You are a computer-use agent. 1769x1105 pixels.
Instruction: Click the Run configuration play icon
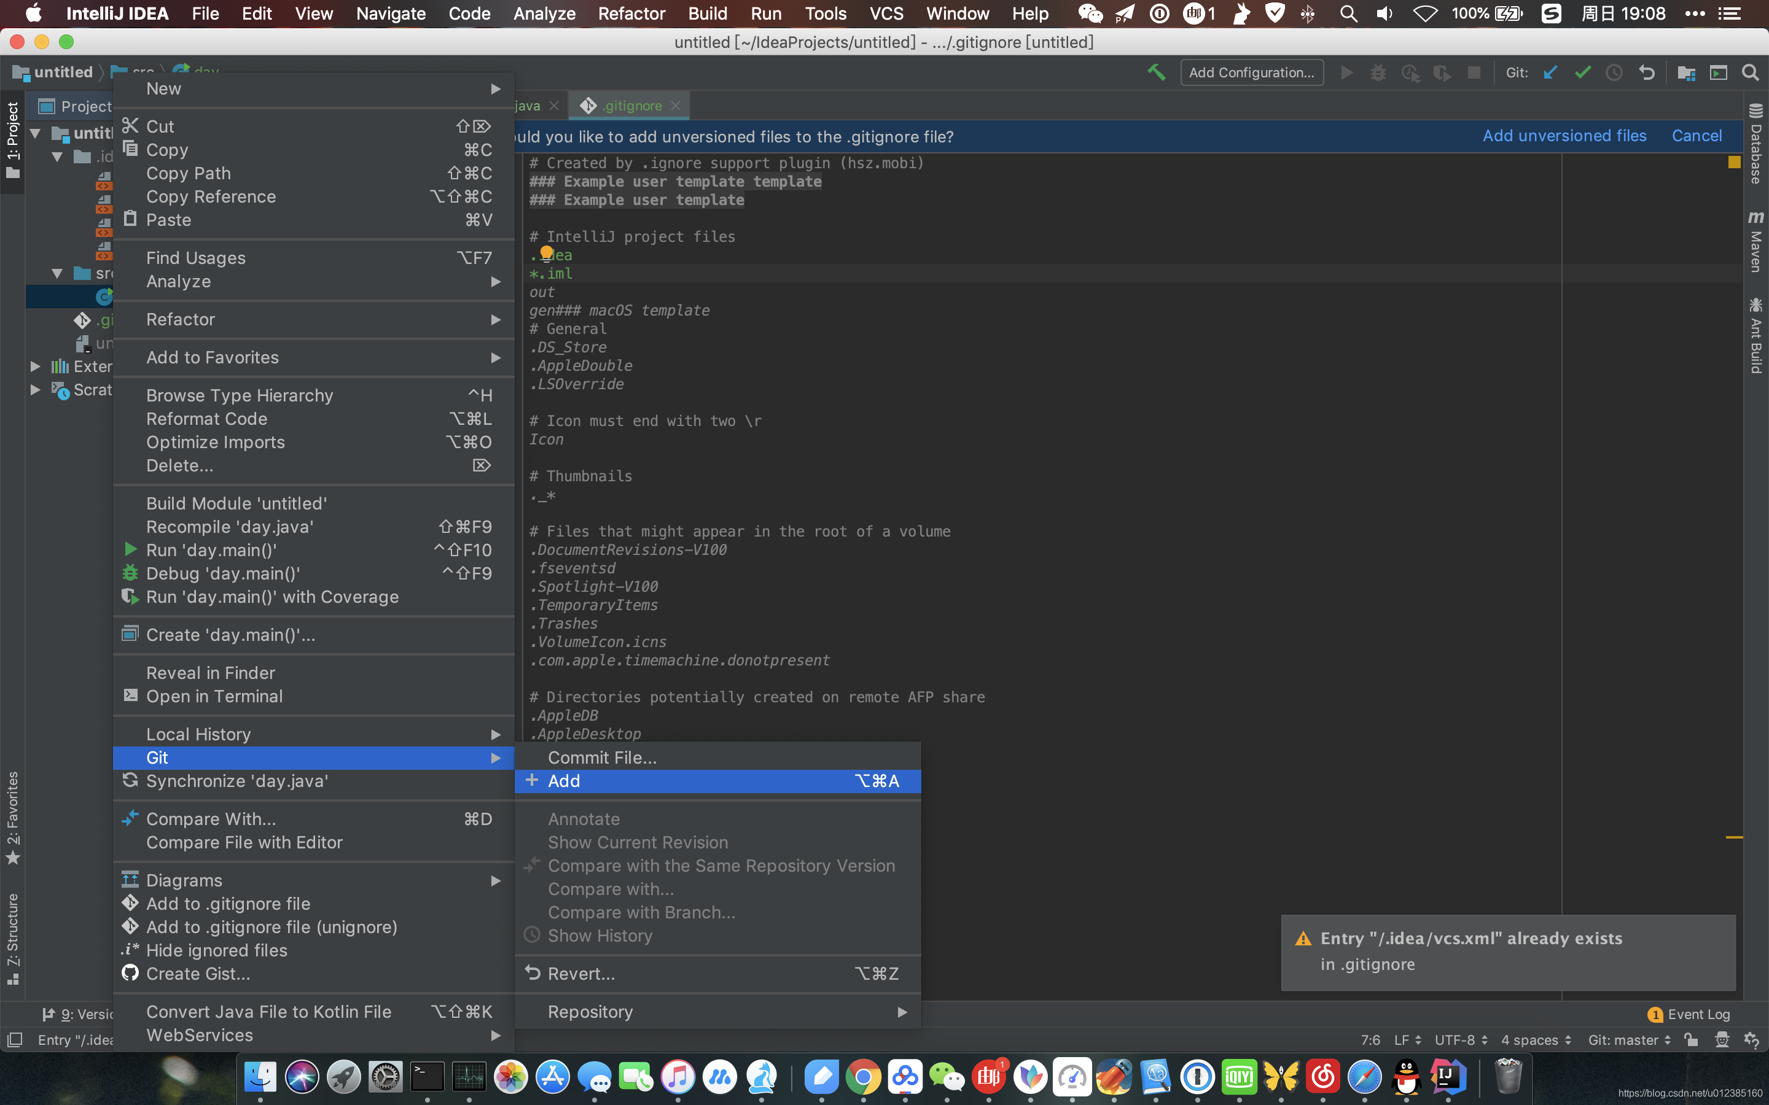click(1346, 72)
